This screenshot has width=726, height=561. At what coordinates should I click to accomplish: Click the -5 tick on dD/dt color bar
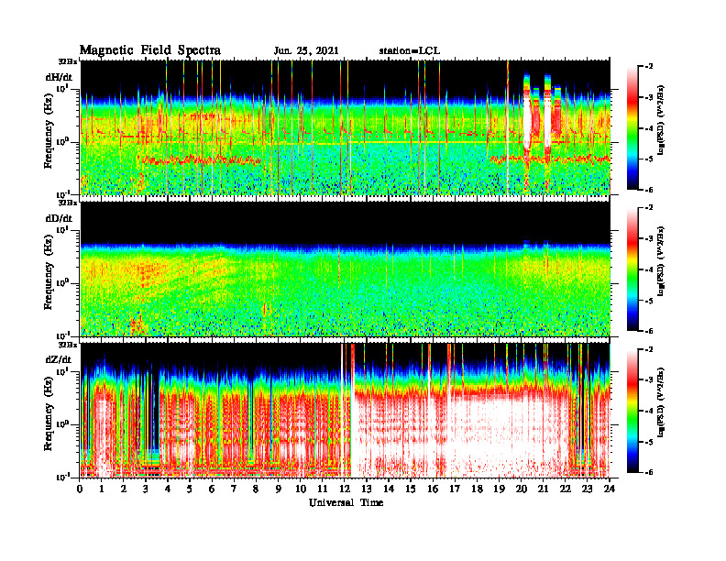coord(649,301)
